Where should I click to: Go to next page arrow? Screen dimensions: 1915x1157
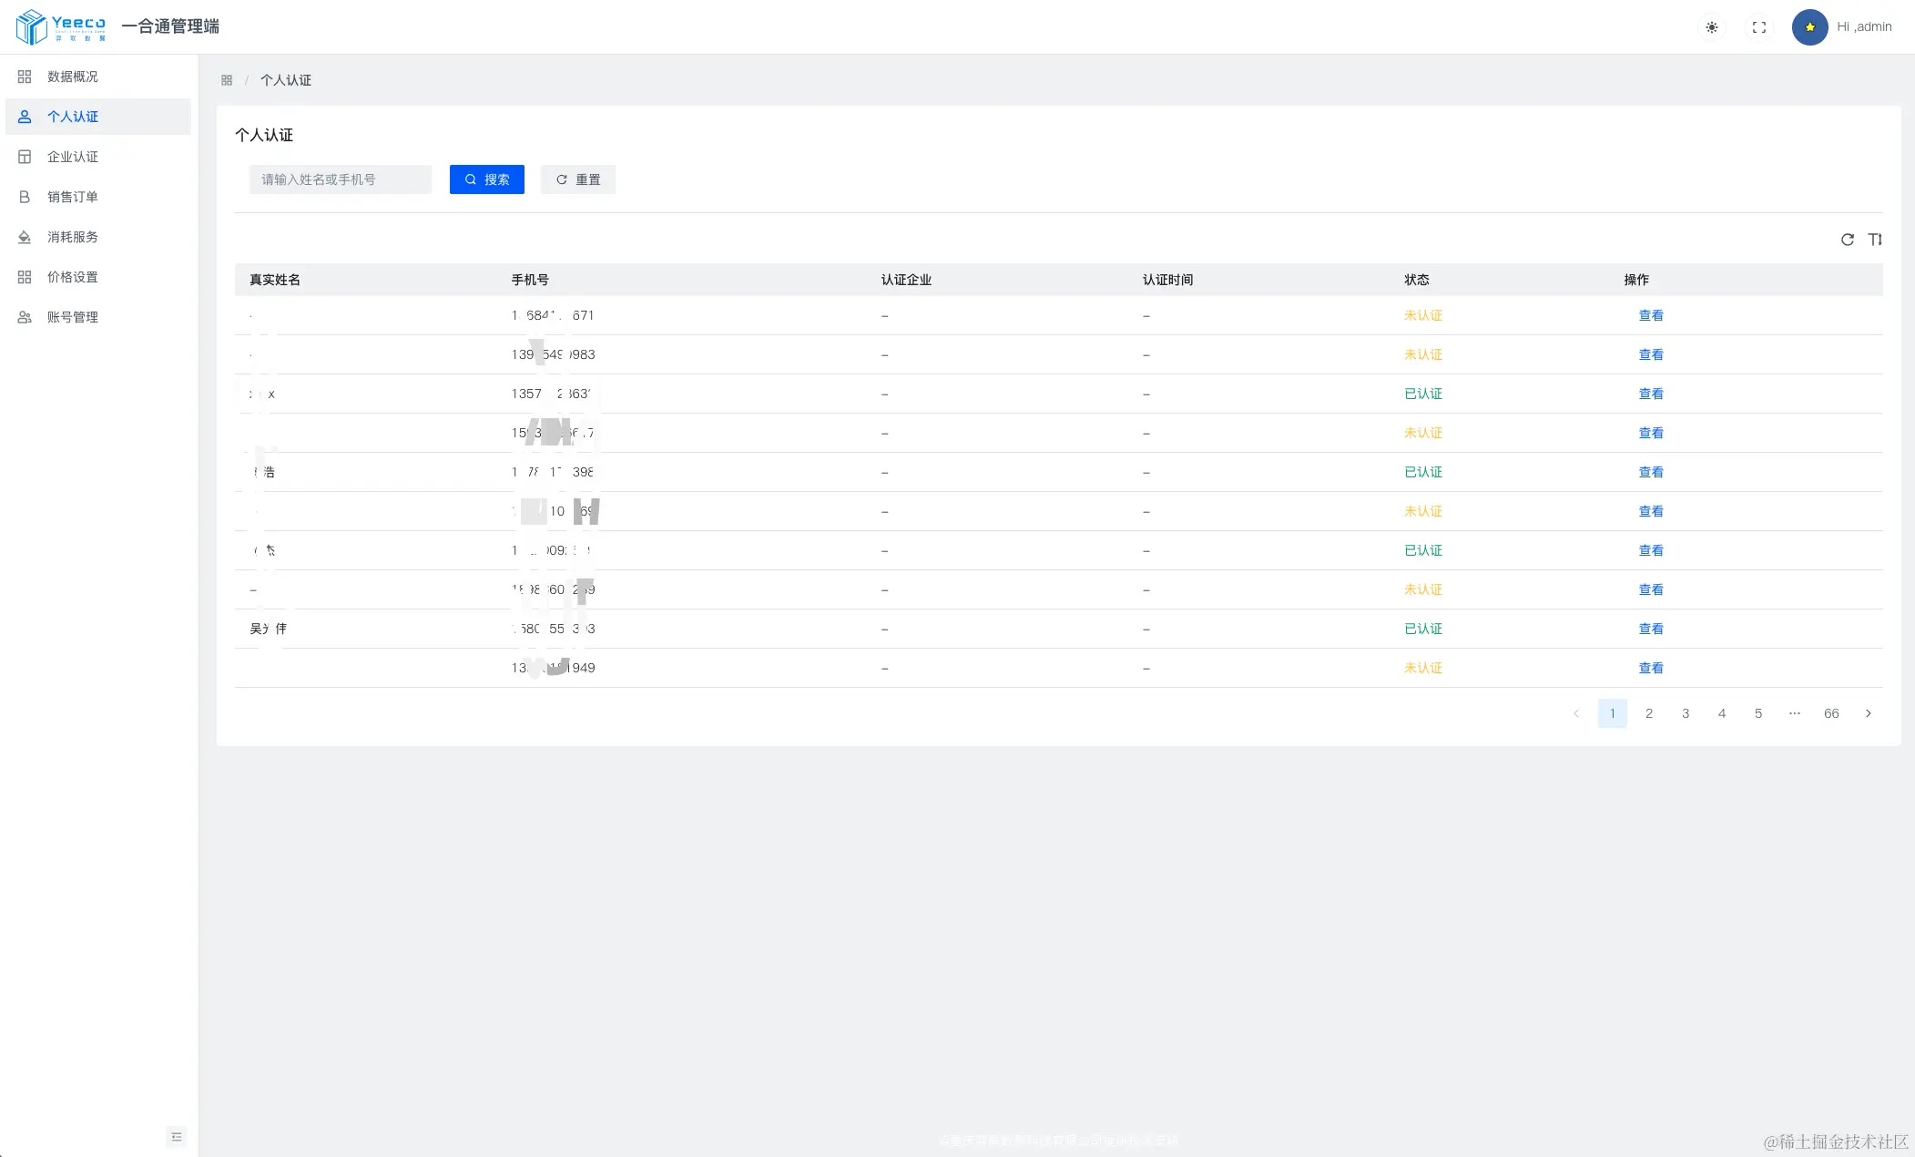coord(1869,713)
